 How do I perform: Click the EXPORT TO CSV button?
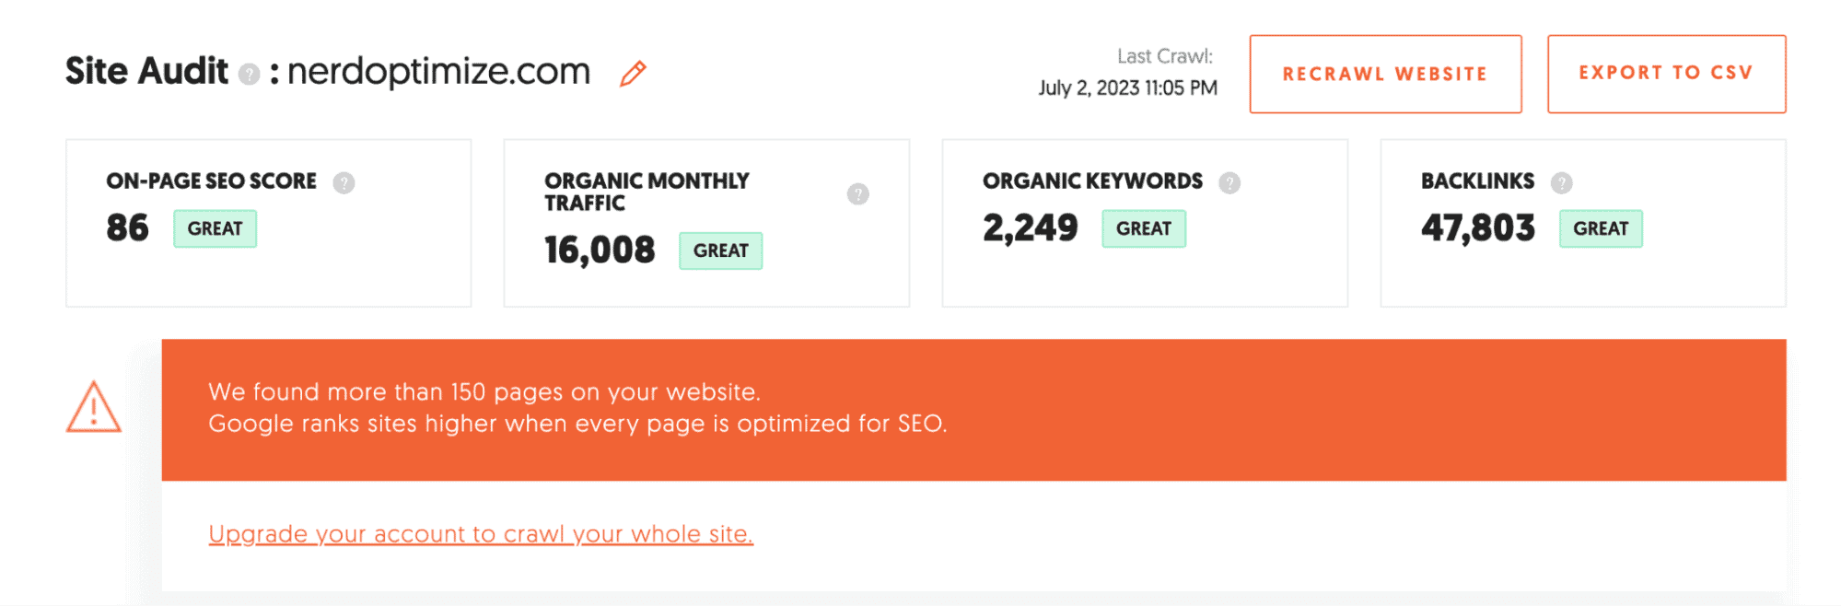coord(1665,74)
